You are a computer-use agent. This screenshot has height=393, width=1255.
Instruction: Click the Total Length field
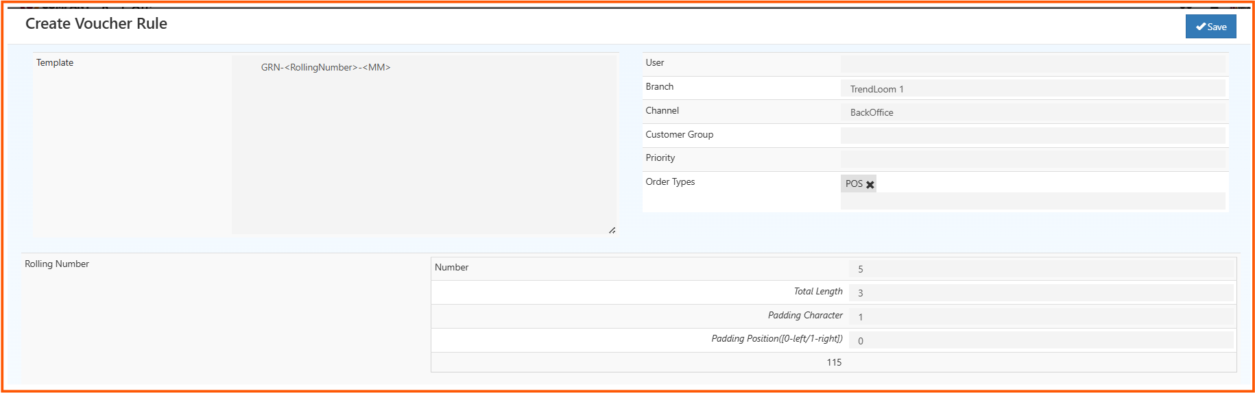pos(1040,293)
